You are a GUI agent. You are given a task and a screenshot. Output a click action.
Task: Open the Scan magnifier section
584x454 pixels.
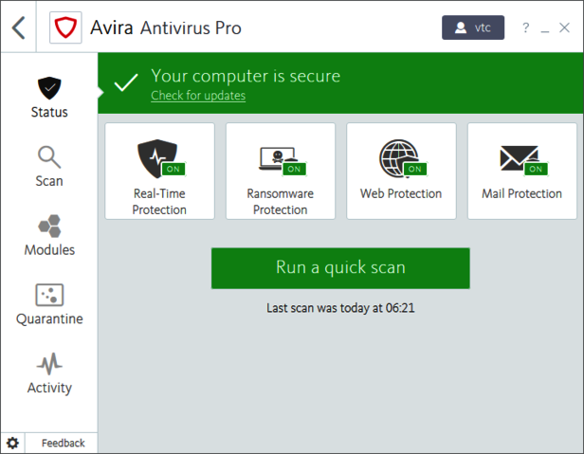tap(49, 166)
